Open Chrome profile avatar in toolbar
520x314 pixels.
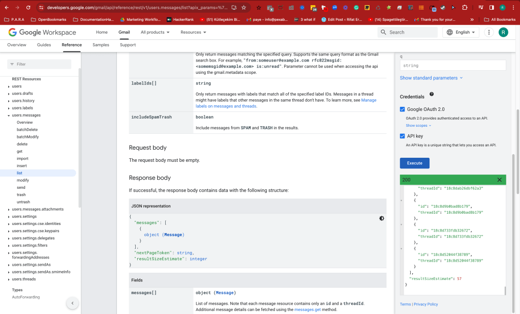[x=503, y=7]
